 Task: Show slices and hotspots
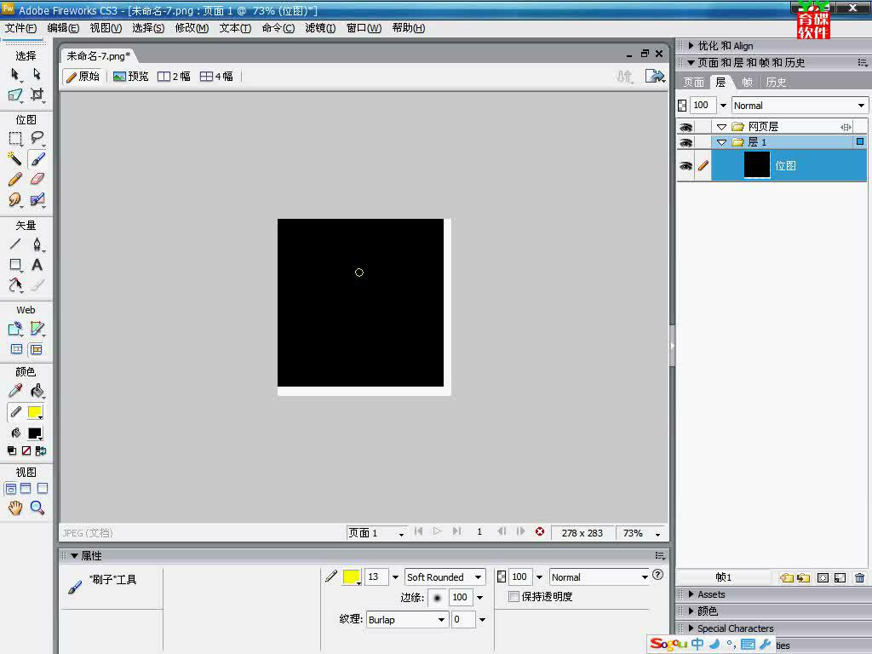(x=36, y=349)
